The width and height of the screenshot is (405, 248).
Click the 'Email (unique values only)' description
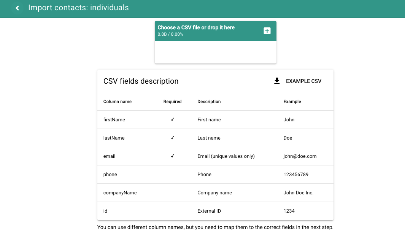pyautogui.click(x=226, y=156)
